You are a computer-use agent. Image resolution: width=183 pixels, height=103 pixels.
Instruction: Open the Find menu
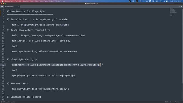[32, 1]
